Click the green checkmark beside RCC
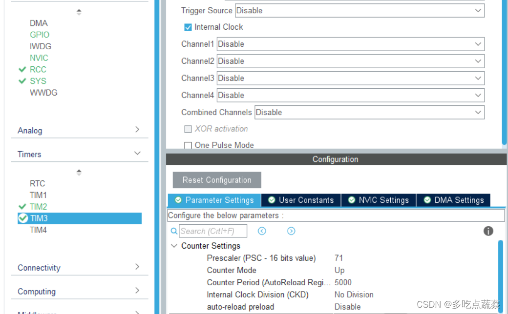The height and width of the screenshot is (314, 508). (22, 70)
